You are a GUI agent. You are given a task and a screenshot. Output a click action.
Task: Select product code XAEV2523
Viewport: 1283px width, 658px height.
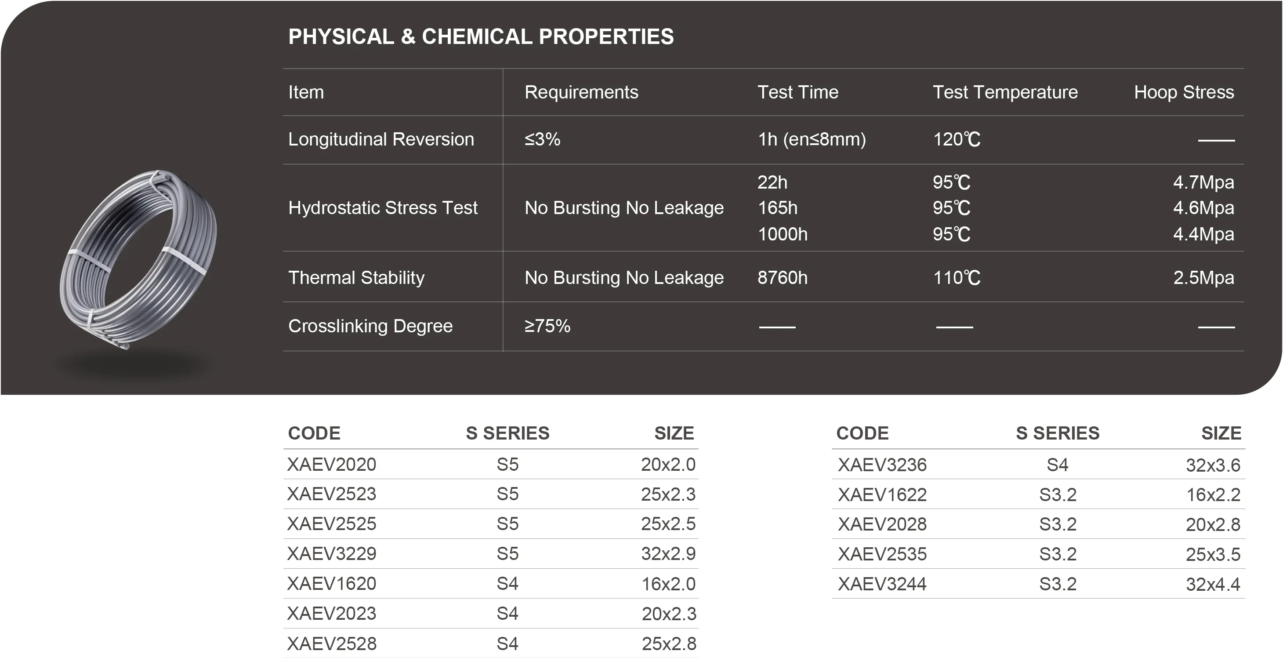332,494
